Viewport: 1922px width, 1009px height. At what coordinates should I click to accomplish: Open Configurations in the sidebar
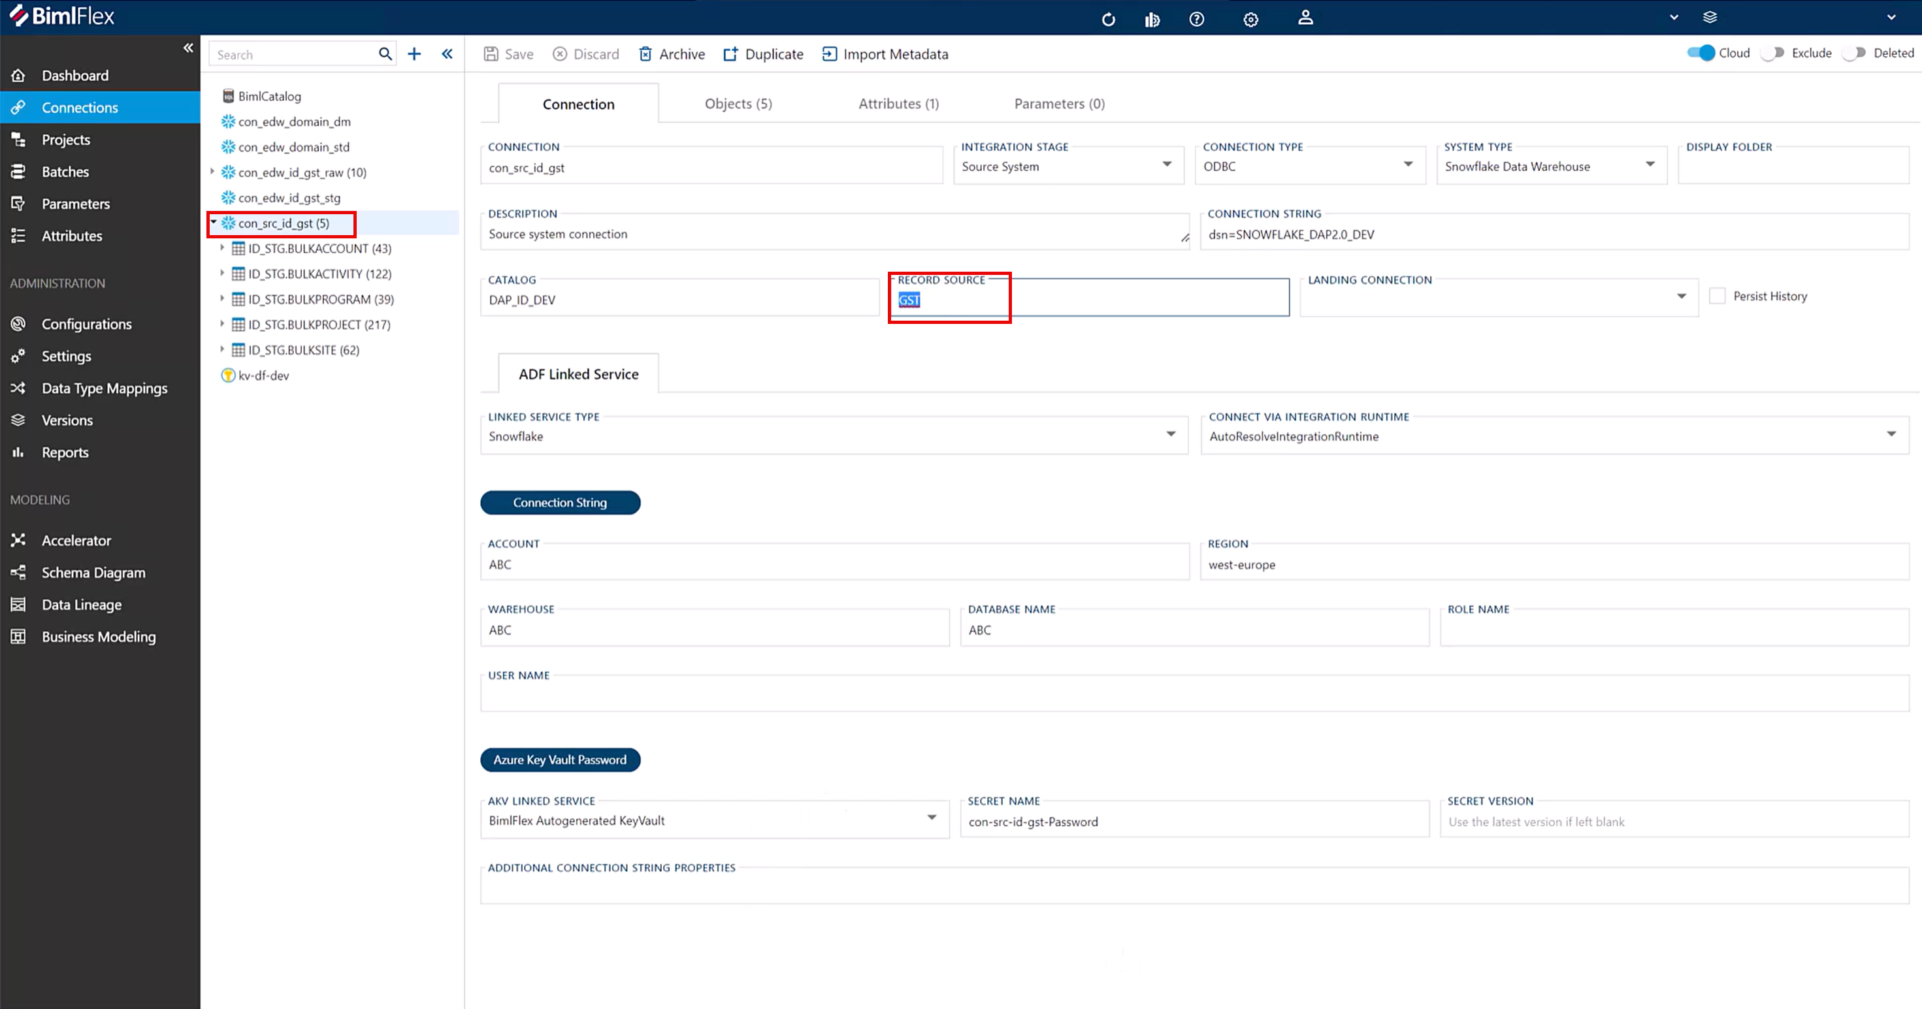(x=100, y=324)
